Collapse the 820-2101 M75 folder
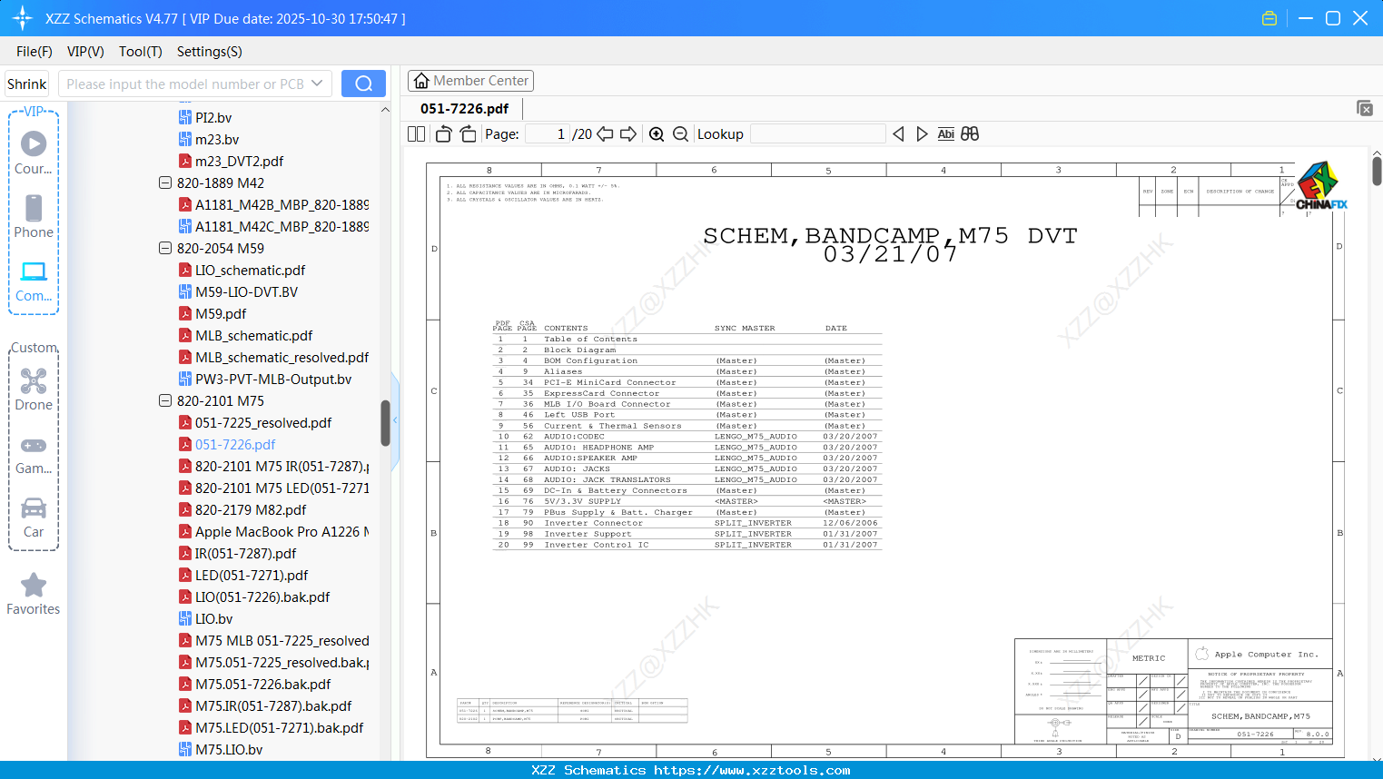The image size is (1383, 779). [x=165, y=400]
